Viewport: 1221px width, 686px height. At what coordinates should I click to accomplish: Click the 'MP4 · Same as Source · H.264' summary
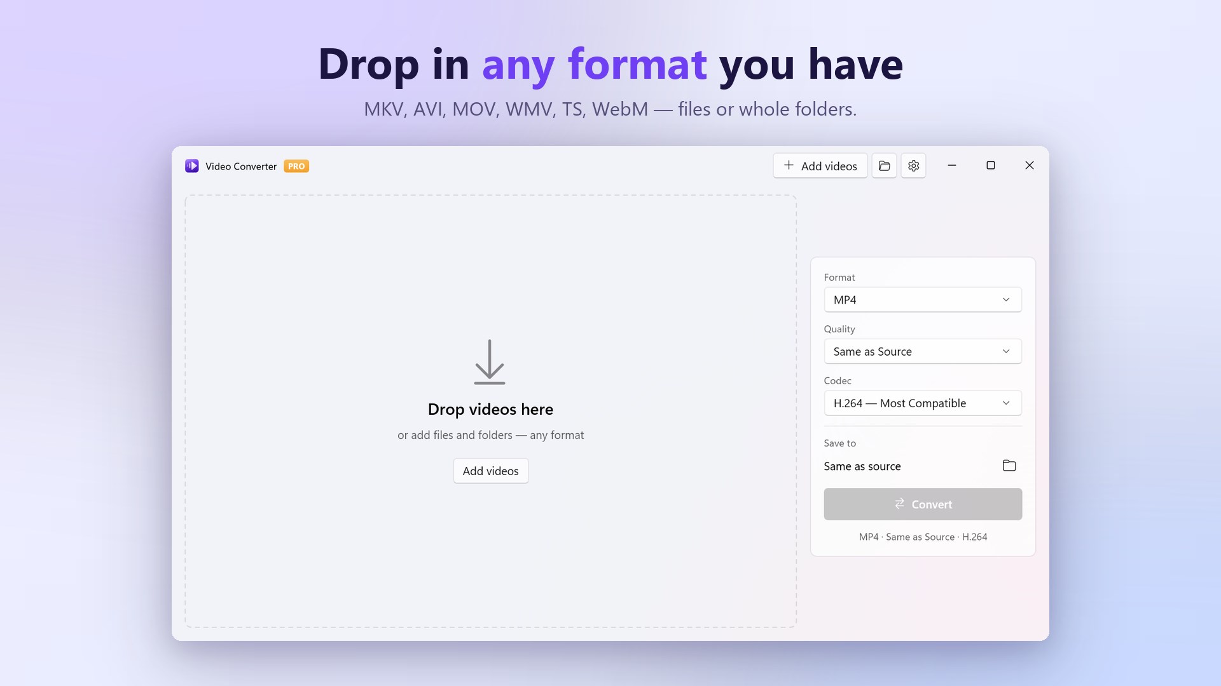tap(923, 537)
